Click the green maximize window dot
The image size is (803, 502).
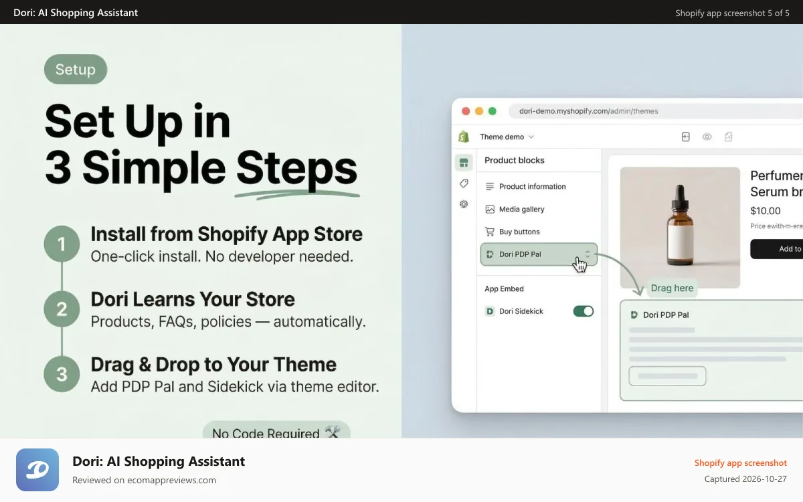(493, 111)
